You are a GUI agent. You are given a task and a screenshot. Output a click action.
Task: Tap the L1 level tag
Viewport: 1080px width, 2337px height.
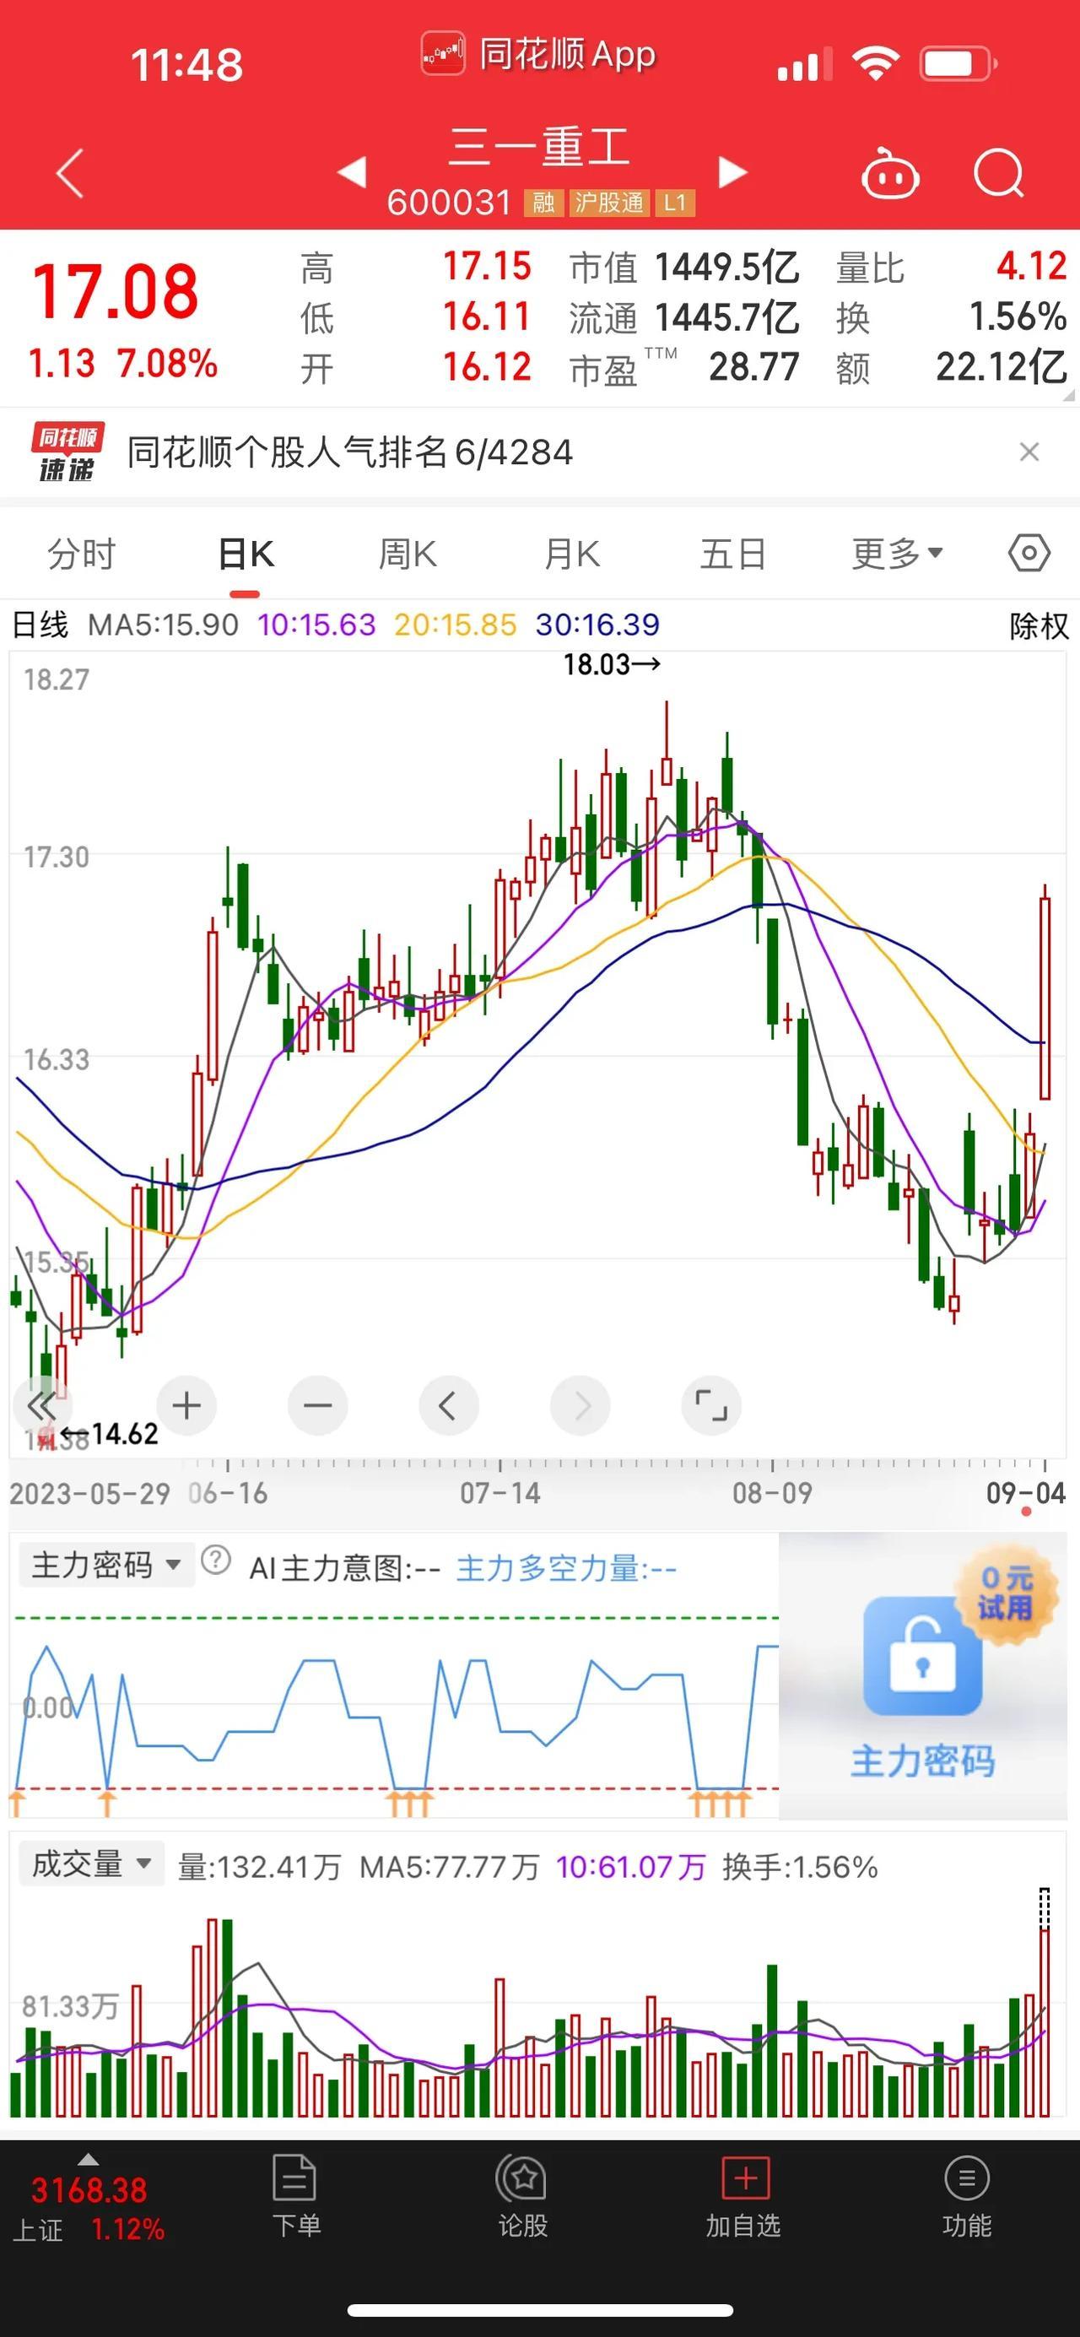tap(675, 203)
